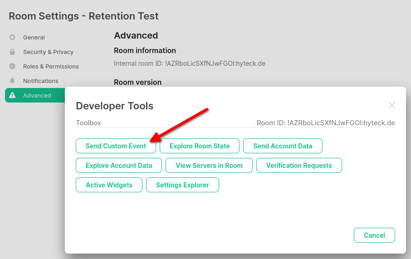Switch to the Security & Privacy tab
Screen dimensions: 411x259
tap(48, 52)
